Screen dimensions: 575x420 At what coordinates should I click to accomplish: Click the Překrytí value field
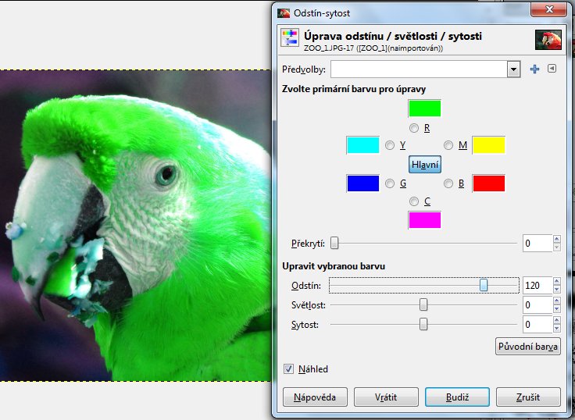point(537,243)
